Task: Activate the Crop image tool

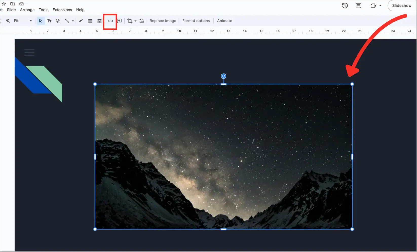Action: pos(130,21)
